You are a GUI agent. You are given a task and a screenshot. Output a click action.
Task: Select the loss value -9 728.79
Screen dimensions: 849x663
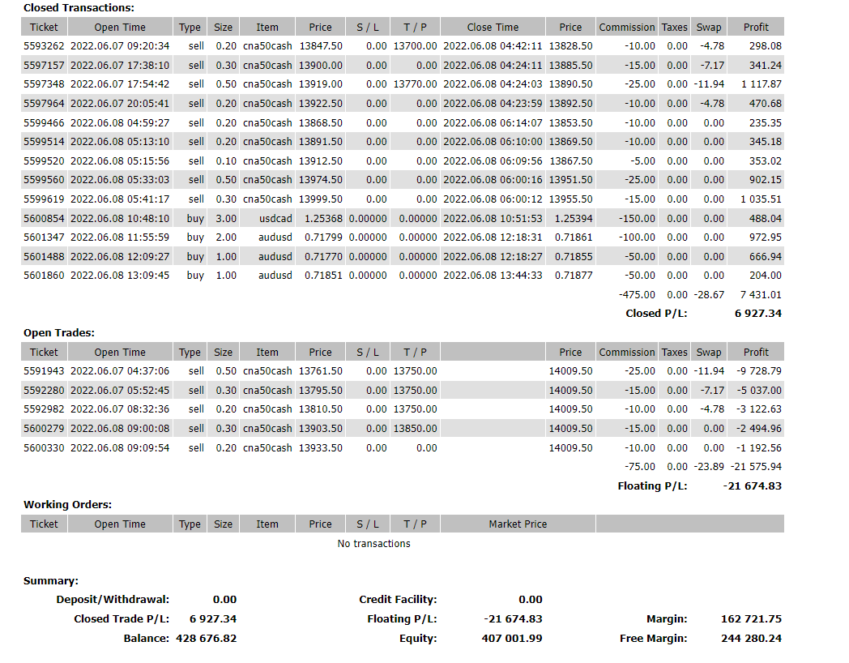pos(756,370)
